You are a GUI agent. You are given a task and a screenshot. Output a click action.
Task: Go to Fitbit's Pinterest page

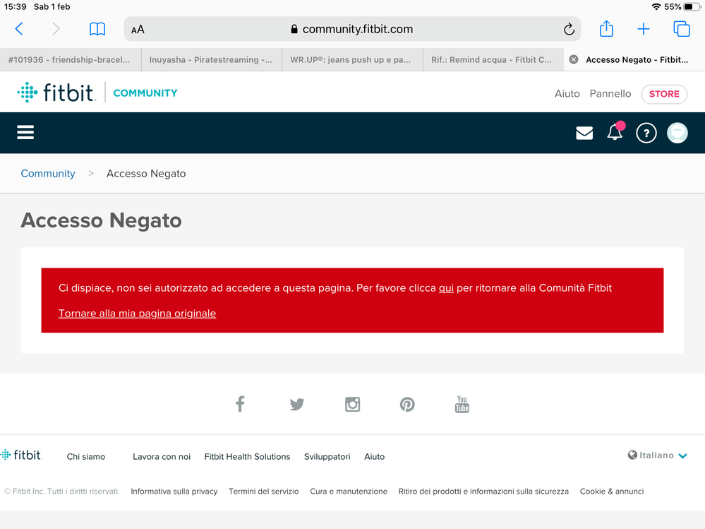click(x=407, y=404)
